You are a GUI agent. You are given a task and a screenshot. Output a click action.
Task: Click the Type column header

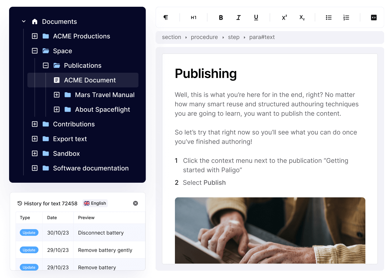click(x=25, y=218)
